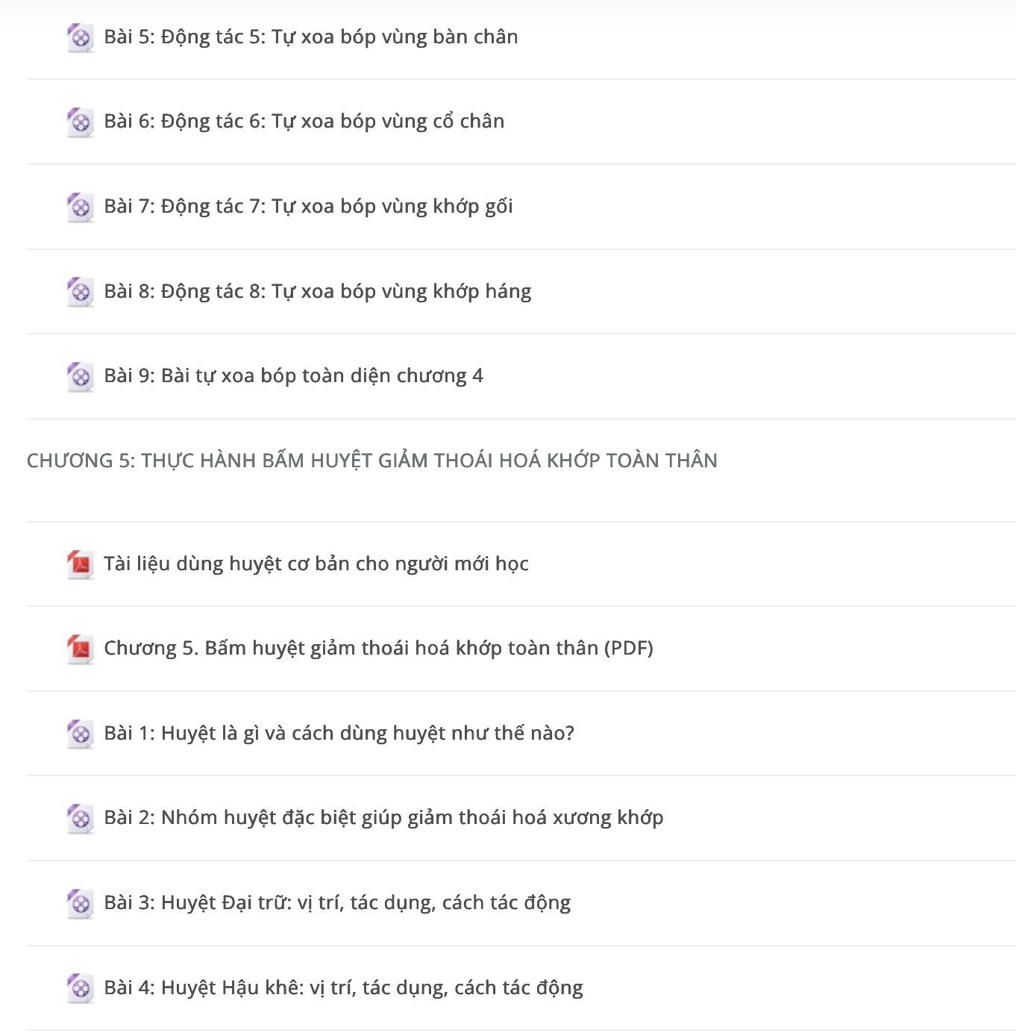This screenshot has height=1036, width=1016.
Task: Expand the CHƯƠNG 5 section heading
Action: click(372, 461)
